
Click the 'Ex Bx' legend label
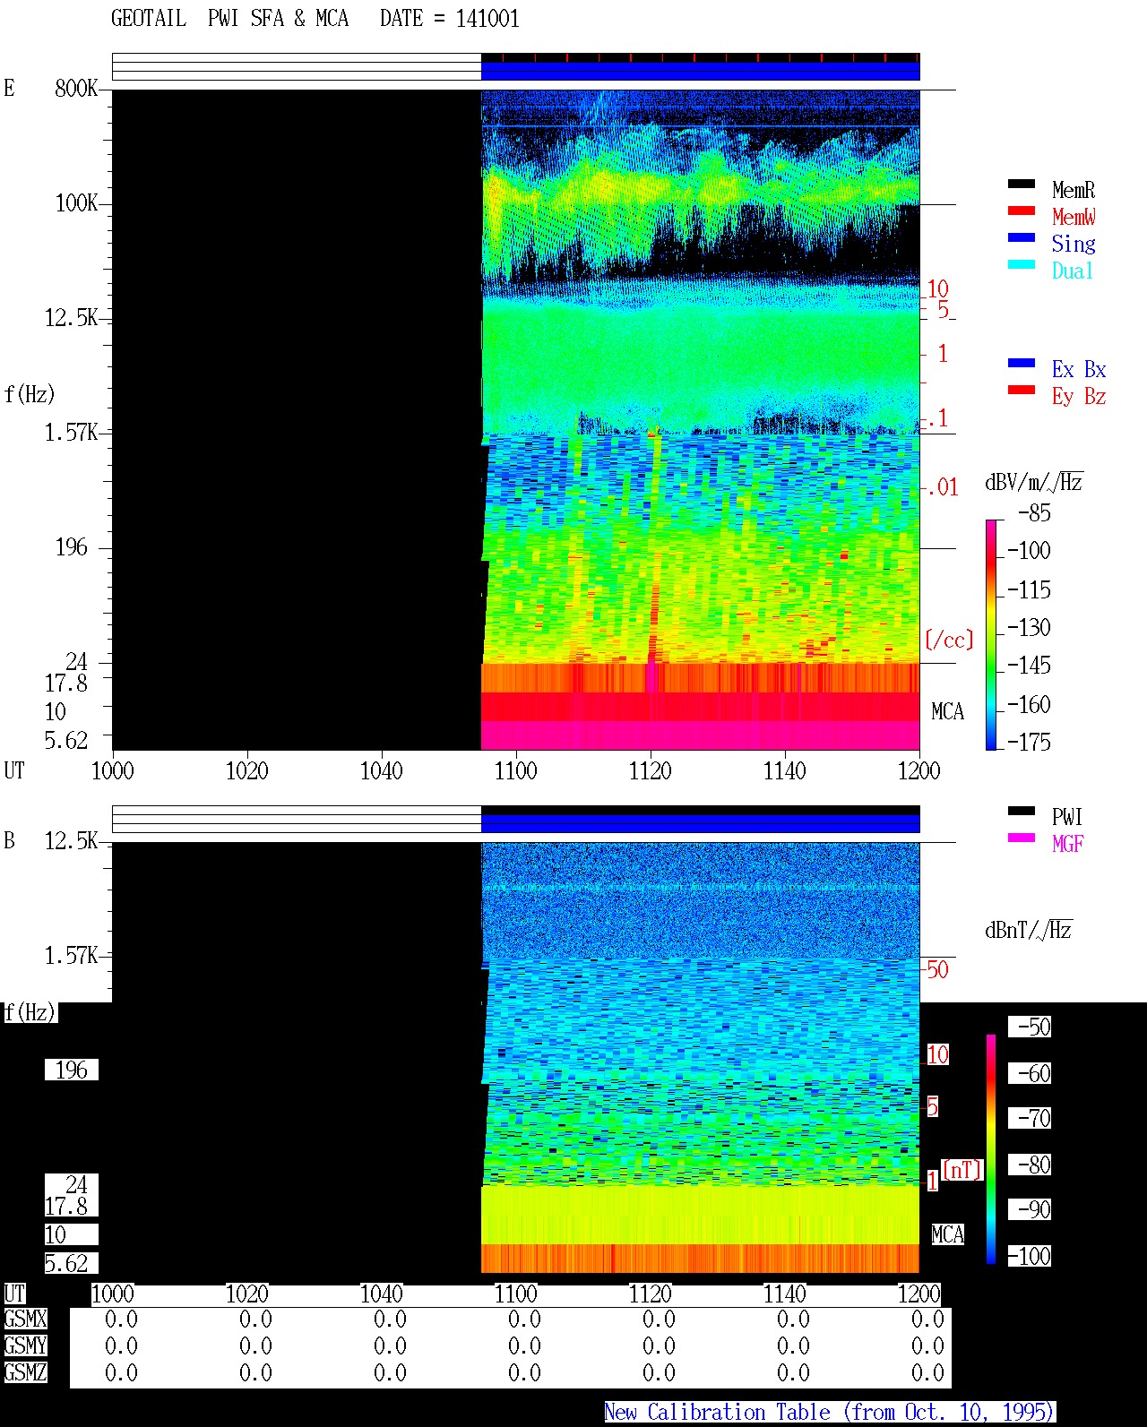click(x=1079, y=369)
